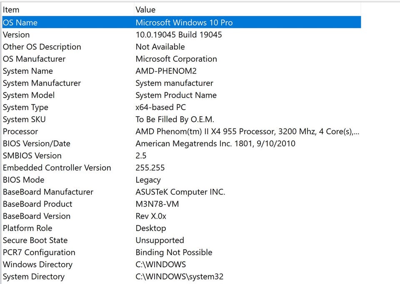Select the SMBIOS Version row
400x284 pixels.
coord(32,156)
